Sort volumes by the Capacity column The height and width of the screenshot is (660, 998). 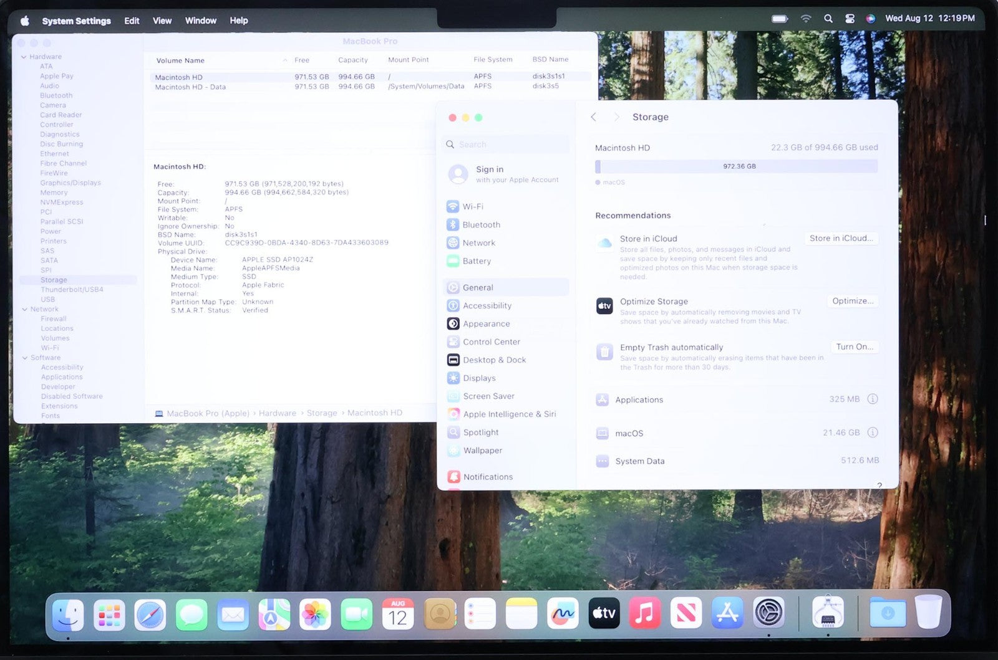click(x=353, y=60)
